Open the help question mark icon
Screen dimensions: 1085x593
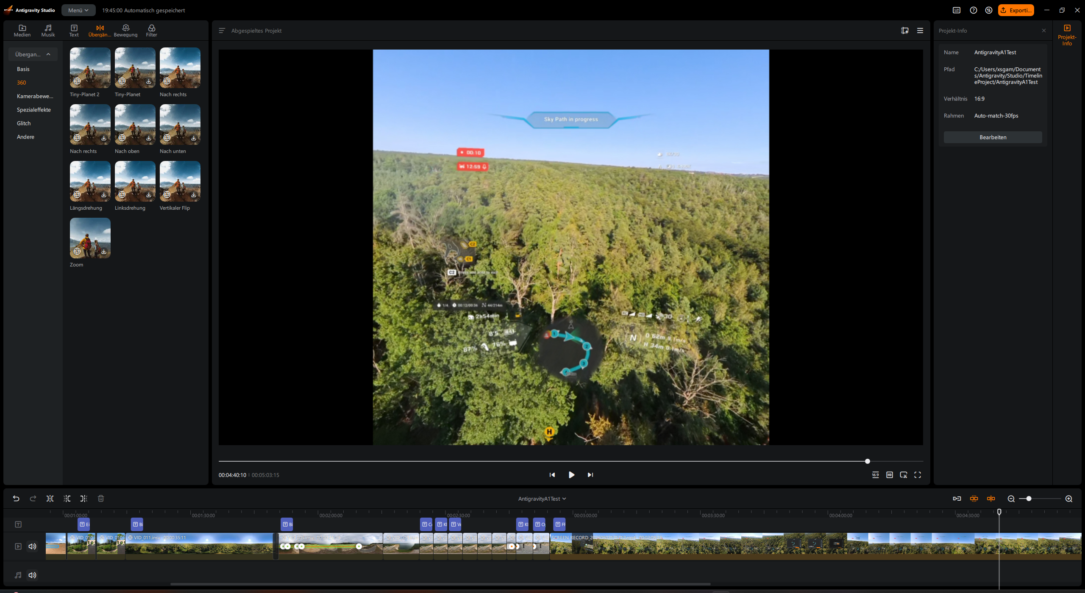[974, 10]
